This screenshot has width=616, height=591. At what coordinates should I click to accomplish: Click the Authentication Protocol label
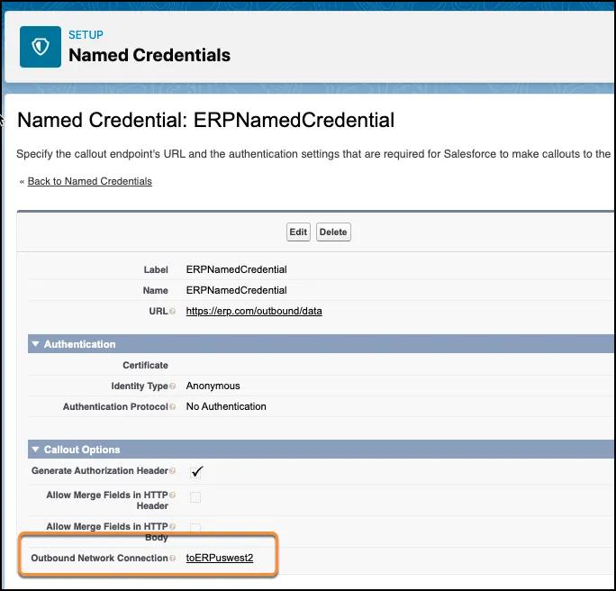click(x=115, y=406)
